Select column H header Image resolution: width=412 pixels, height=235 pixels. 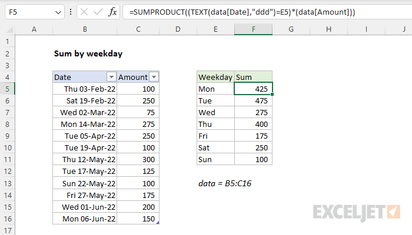coord(328,29)
